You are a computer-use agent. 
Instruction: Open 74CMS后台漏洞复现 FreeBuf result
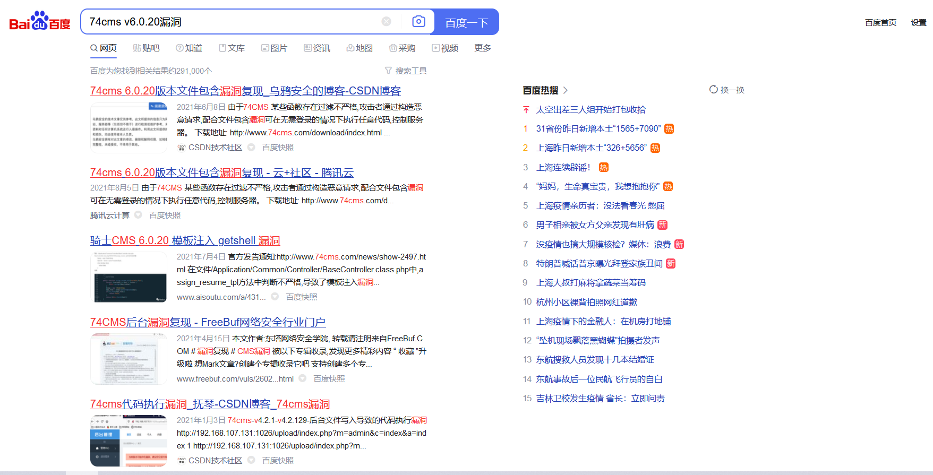[x=208, y=322]
